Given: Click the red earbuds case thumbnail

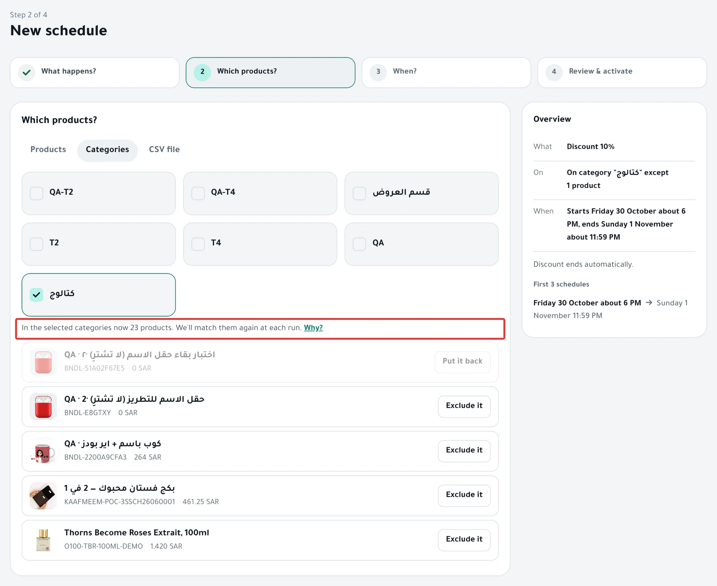Looking at the screenshot, I should pyautogui.click(x=43, y=407).
